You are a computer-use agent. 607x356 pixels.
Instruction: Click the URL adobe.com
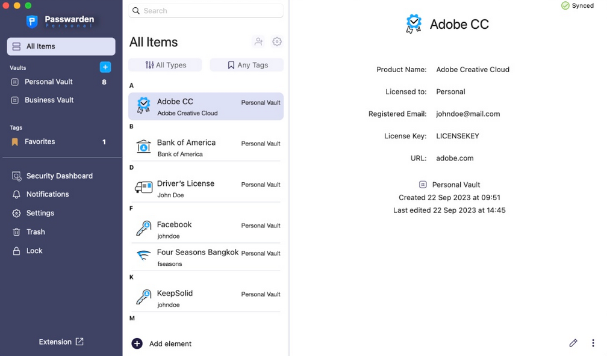point(455,159)
